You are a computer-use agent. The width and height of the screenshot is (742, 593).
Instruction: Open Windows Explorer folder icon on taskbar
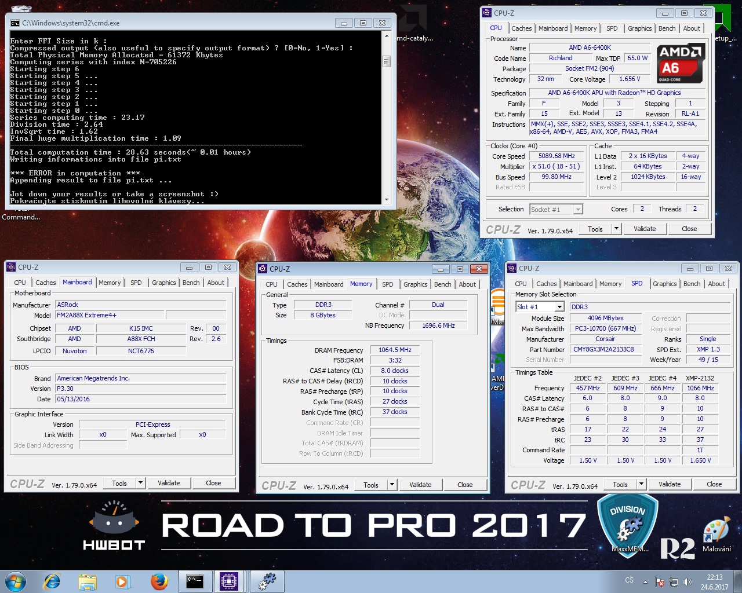coord(88,581)
